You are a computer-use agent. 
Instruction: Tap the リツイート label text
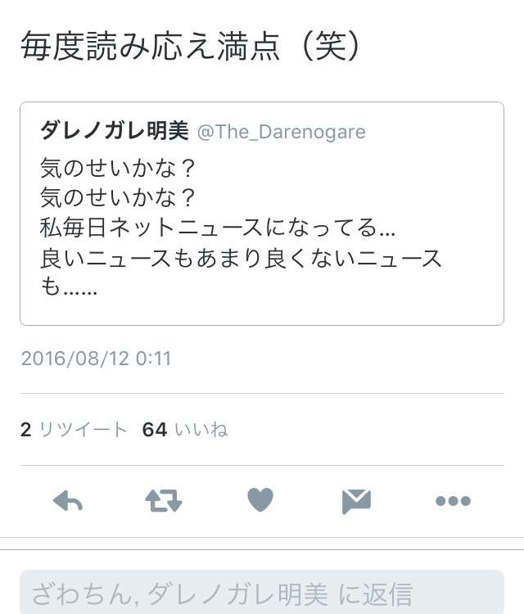(83, 430)
